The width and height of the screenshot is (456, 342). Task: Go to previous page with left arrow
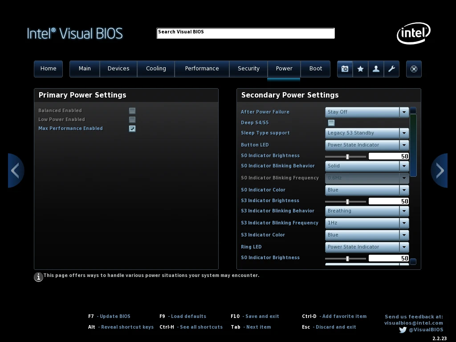pyautogui.click(x=16, y=171)
